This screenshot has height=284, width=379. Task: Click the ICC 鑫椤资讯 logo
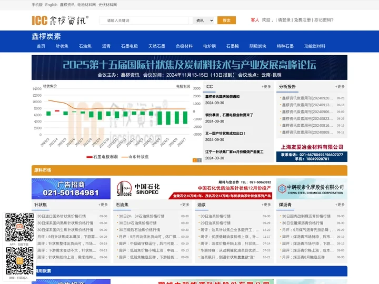[x=60, y=21]
